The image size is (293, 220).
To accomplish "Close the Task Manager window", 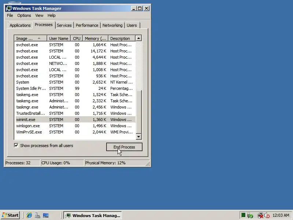I will tap(146, 8).
